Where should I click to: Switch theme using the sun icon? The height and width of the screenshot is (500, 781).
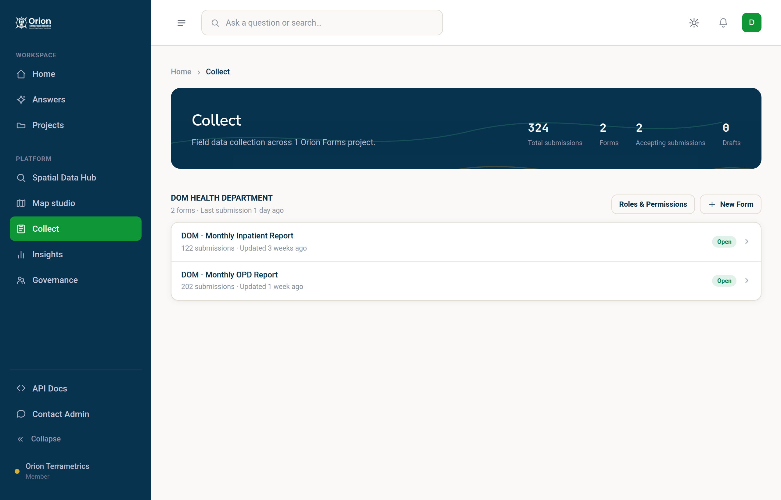[x=694, y=23]
